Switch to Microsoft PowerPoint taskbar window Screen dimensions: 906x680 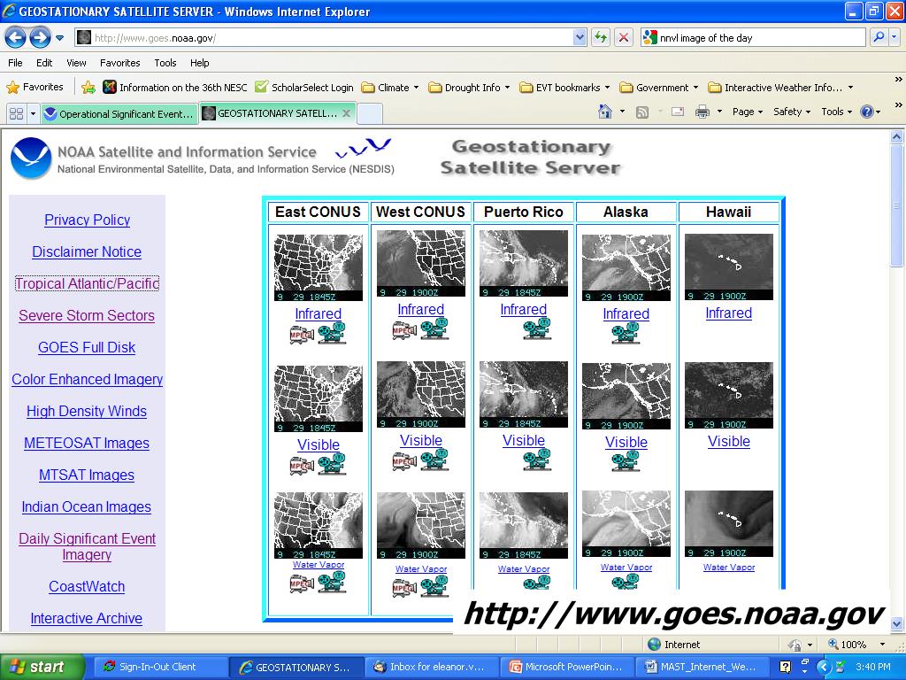tap(566, 667)
